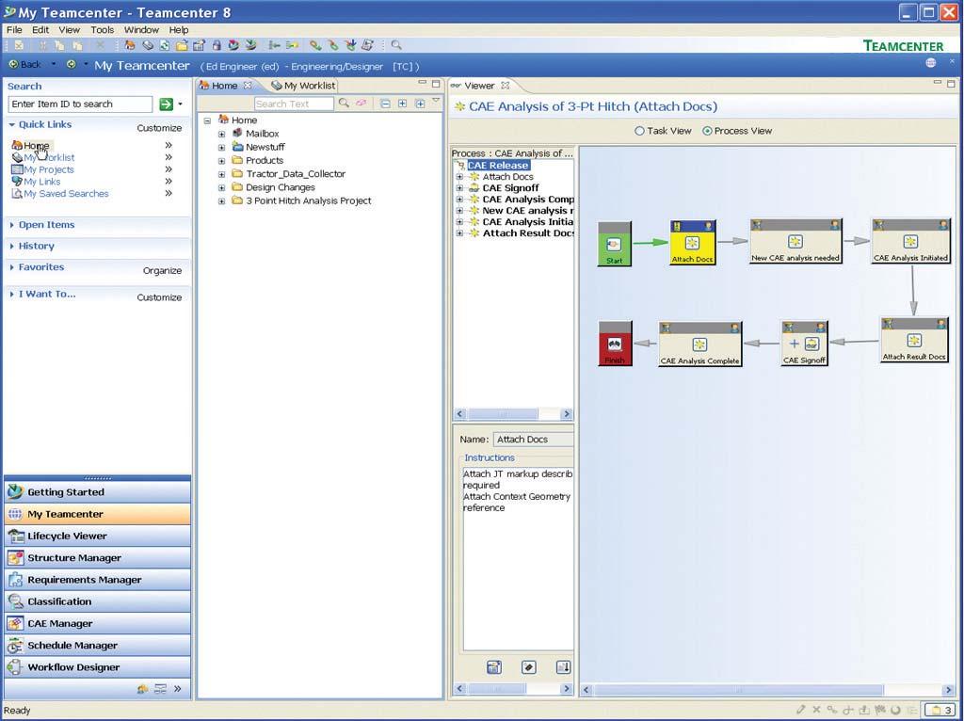The width and height of the screenshot is (964, 721).
Task: Click the collapse-all icon in the Home view toolbar
Action: click(x=385, y=104)
